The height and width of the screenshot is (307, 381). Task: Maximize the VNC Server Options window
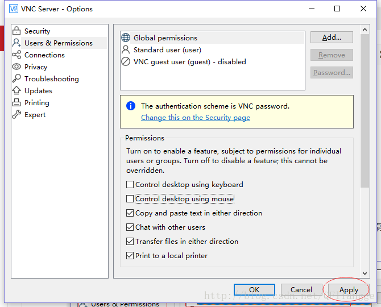(337, 9)
